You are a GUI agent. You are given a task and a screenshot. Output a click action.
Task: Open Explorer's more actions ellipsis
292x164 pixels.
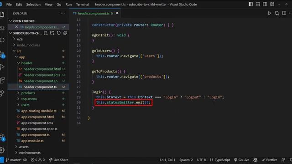click(63, 13)
